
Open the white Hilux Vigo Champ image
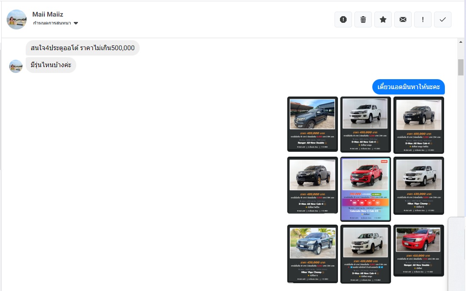click(x=418, y=185)
